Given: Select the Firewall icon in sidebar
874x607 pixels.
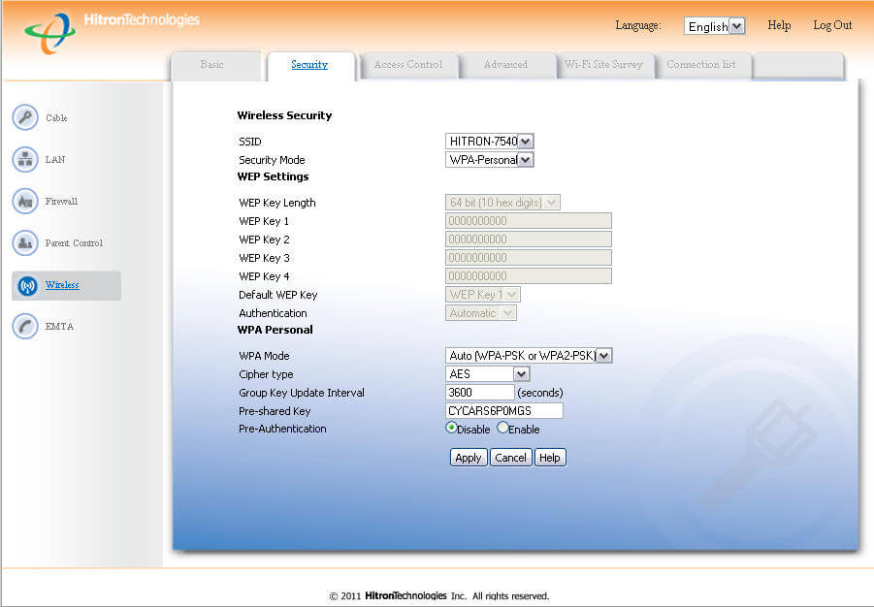Looking at the screenshot, I should [25, 201].
